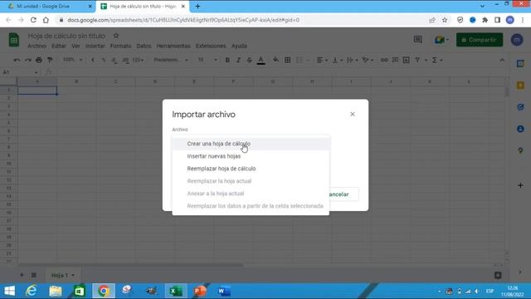
Task: Open the Insertar menu
Action: (x=95, y=46)
